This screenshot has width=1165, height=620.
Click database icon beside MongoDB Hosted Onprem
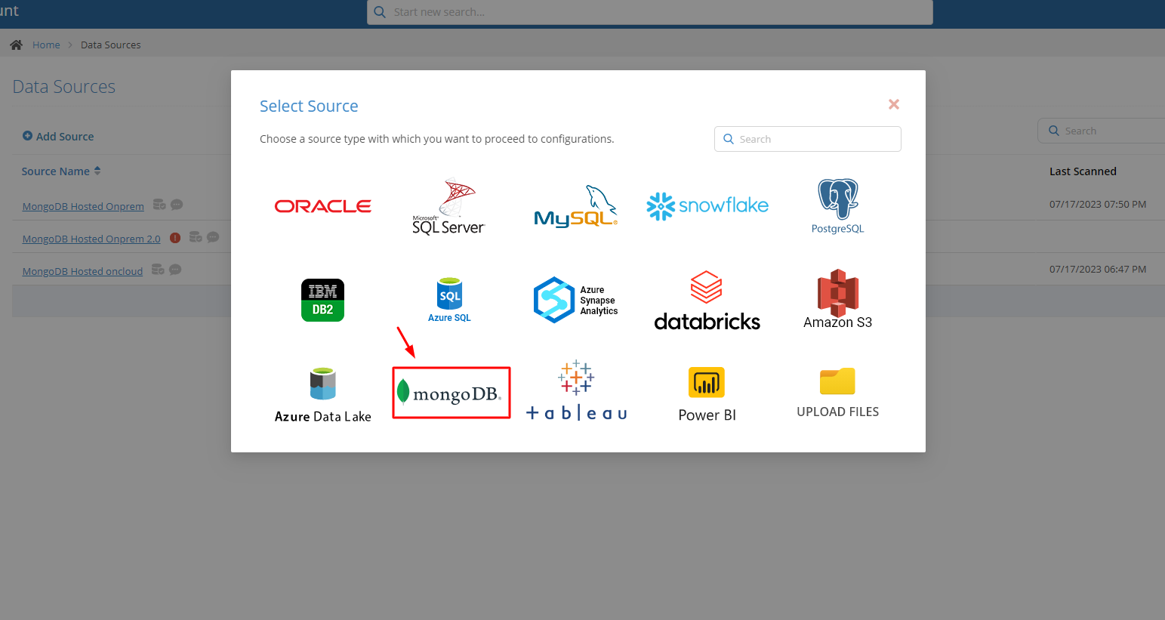(159, 205)
